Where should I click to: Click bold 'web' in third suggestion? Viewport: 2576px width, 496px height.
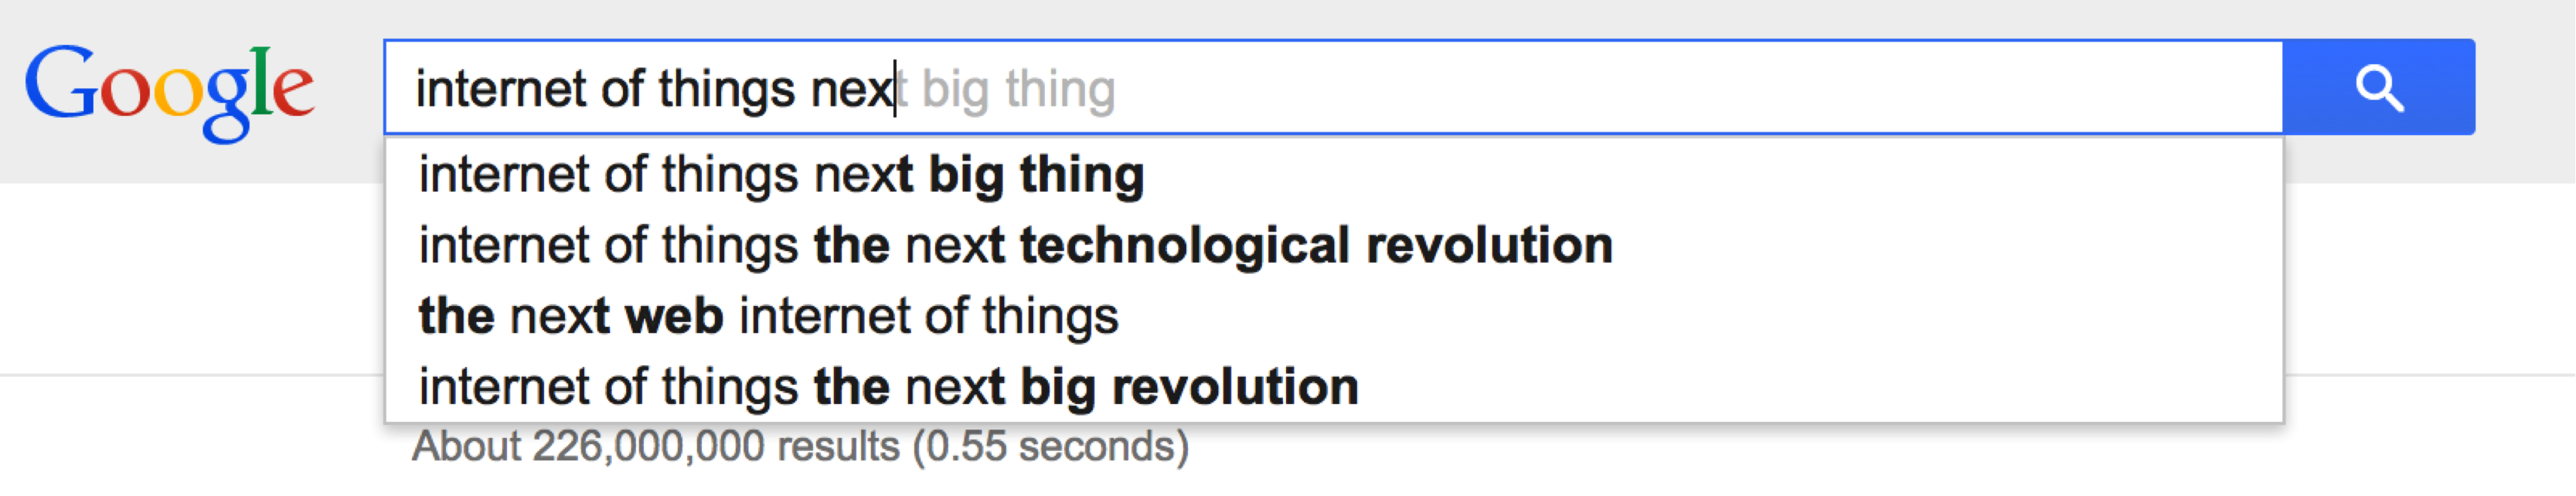(674, 316)
